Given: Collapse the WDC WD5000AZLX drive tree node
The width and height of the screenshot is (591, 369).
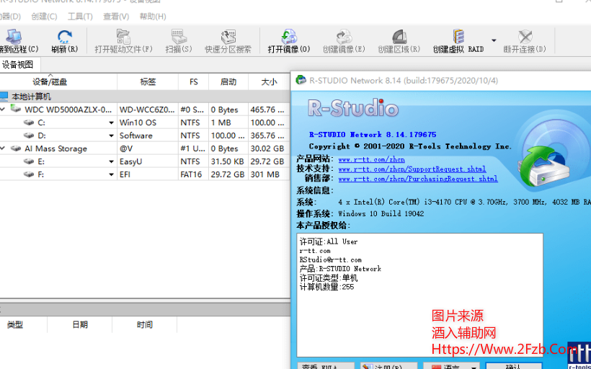Looking at the screenshot, I should click(3, 110).
